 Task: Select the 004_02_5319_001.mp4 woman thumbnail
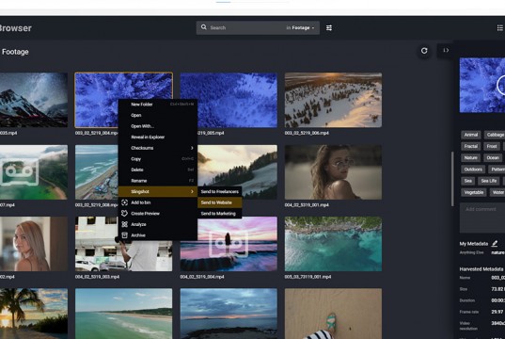[333, 172]
